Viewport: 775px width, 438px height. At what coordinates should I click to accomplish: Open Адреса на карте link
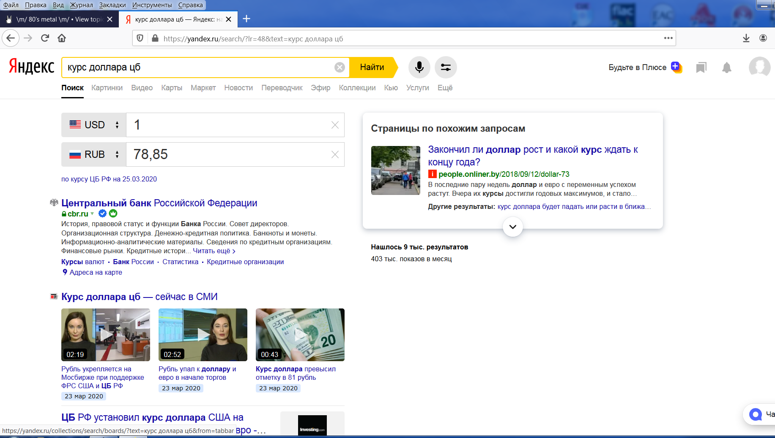click(x=96, y=272)
